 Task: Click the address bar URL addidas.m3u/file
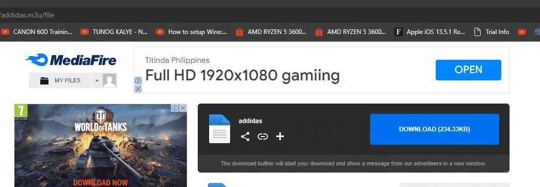[x=27, y=15]
